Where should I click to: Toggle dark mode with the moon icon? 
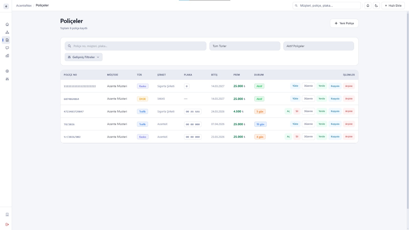376,6
